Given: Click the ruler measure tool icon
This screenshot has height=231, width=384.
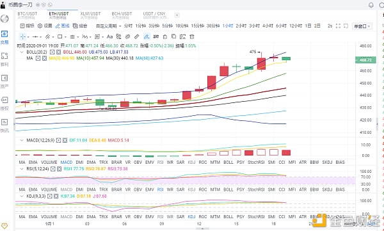Looking at the screenshot, I should (x=137, y=36).
